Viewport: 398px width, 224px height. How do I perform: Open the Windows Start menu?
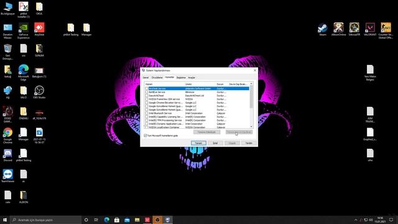coord(5,220)
